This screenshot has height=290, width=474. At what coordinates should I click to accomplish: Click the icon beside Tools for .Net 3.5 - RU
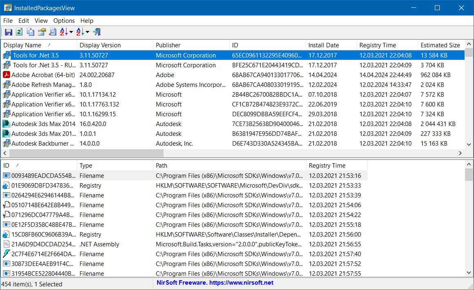[x=7, y=65]
